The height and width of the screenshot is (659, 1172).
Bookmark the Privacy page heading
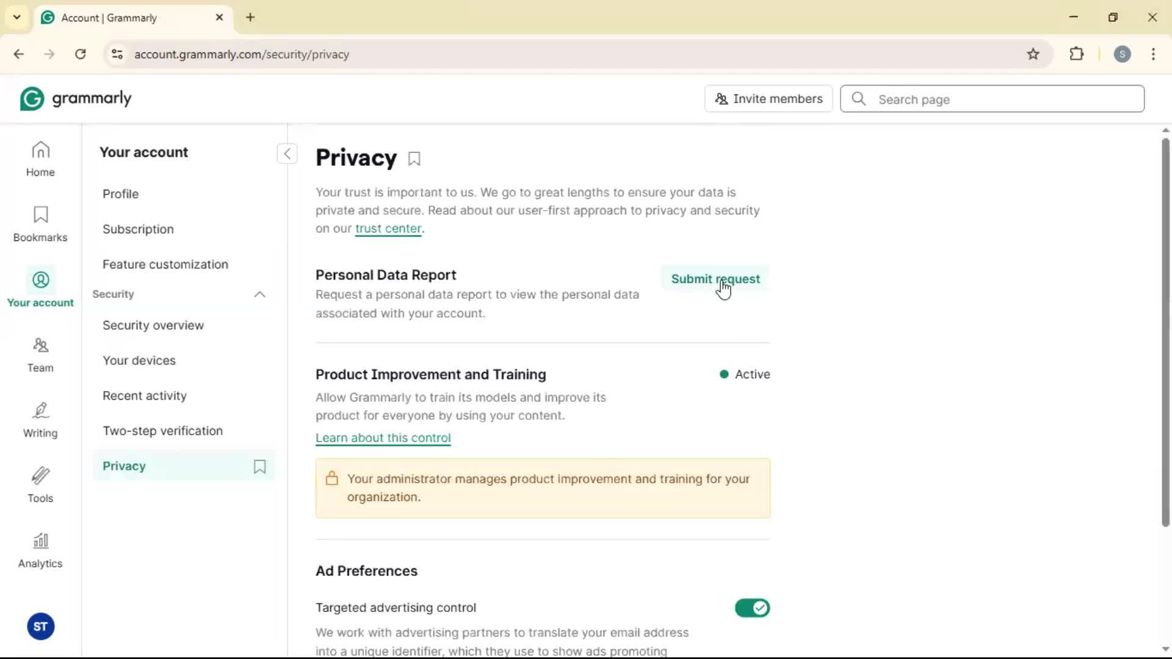coord(414,159)
